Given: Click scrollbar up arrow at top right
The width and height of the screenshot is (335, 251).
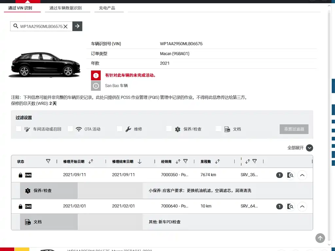Looking at the screenshot, I should click(x=329, y=6).
